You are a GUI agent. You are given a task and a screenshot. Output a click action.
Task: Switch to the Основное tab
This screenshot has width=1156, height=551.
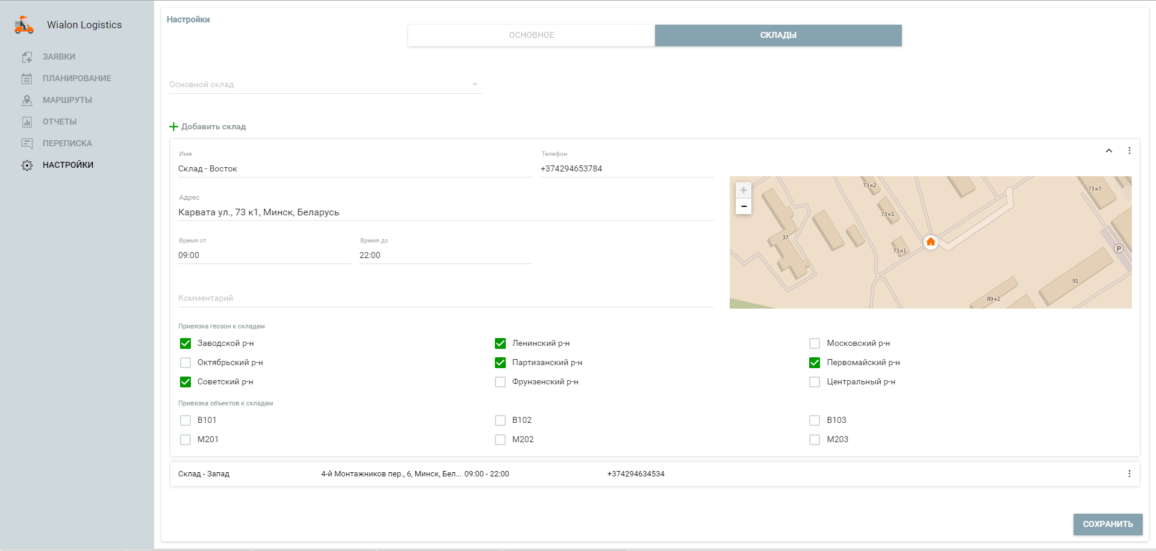[531, 35]
